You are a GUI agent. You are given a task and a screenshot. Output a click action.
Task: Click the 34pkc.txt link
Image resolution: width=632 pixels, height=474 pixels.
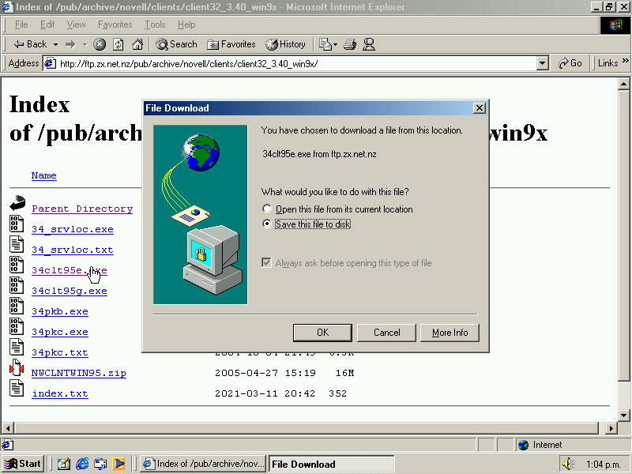(60, 352)
